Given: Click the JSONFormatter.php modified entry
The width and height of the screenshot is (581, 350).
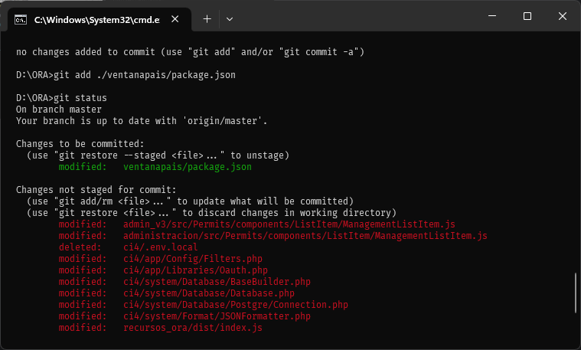Looking at the screenshot, I should pyautogui.click(x=184, y=316).
